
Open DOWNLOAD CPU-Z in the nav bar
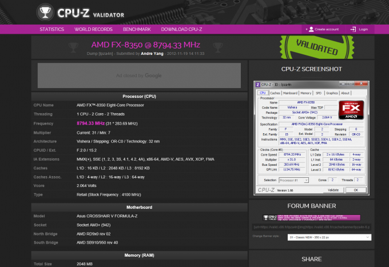tap(181, 29)
